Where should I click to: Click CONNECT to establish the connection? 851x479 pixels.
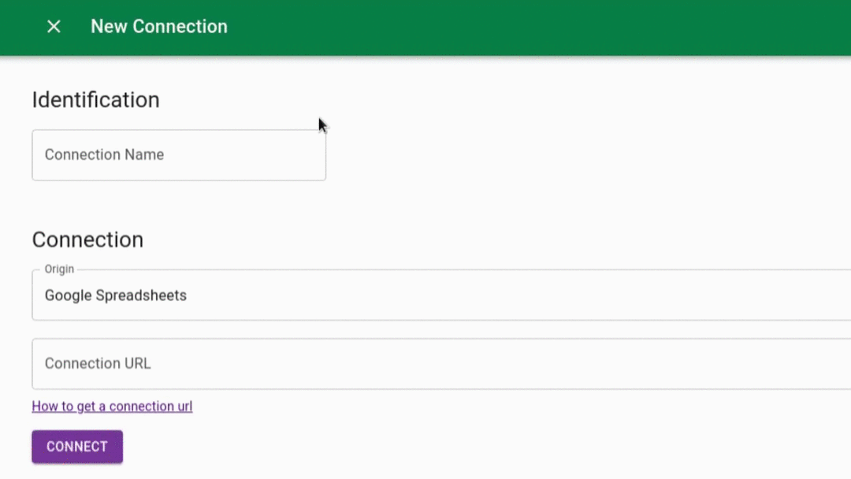pos(76,446)
